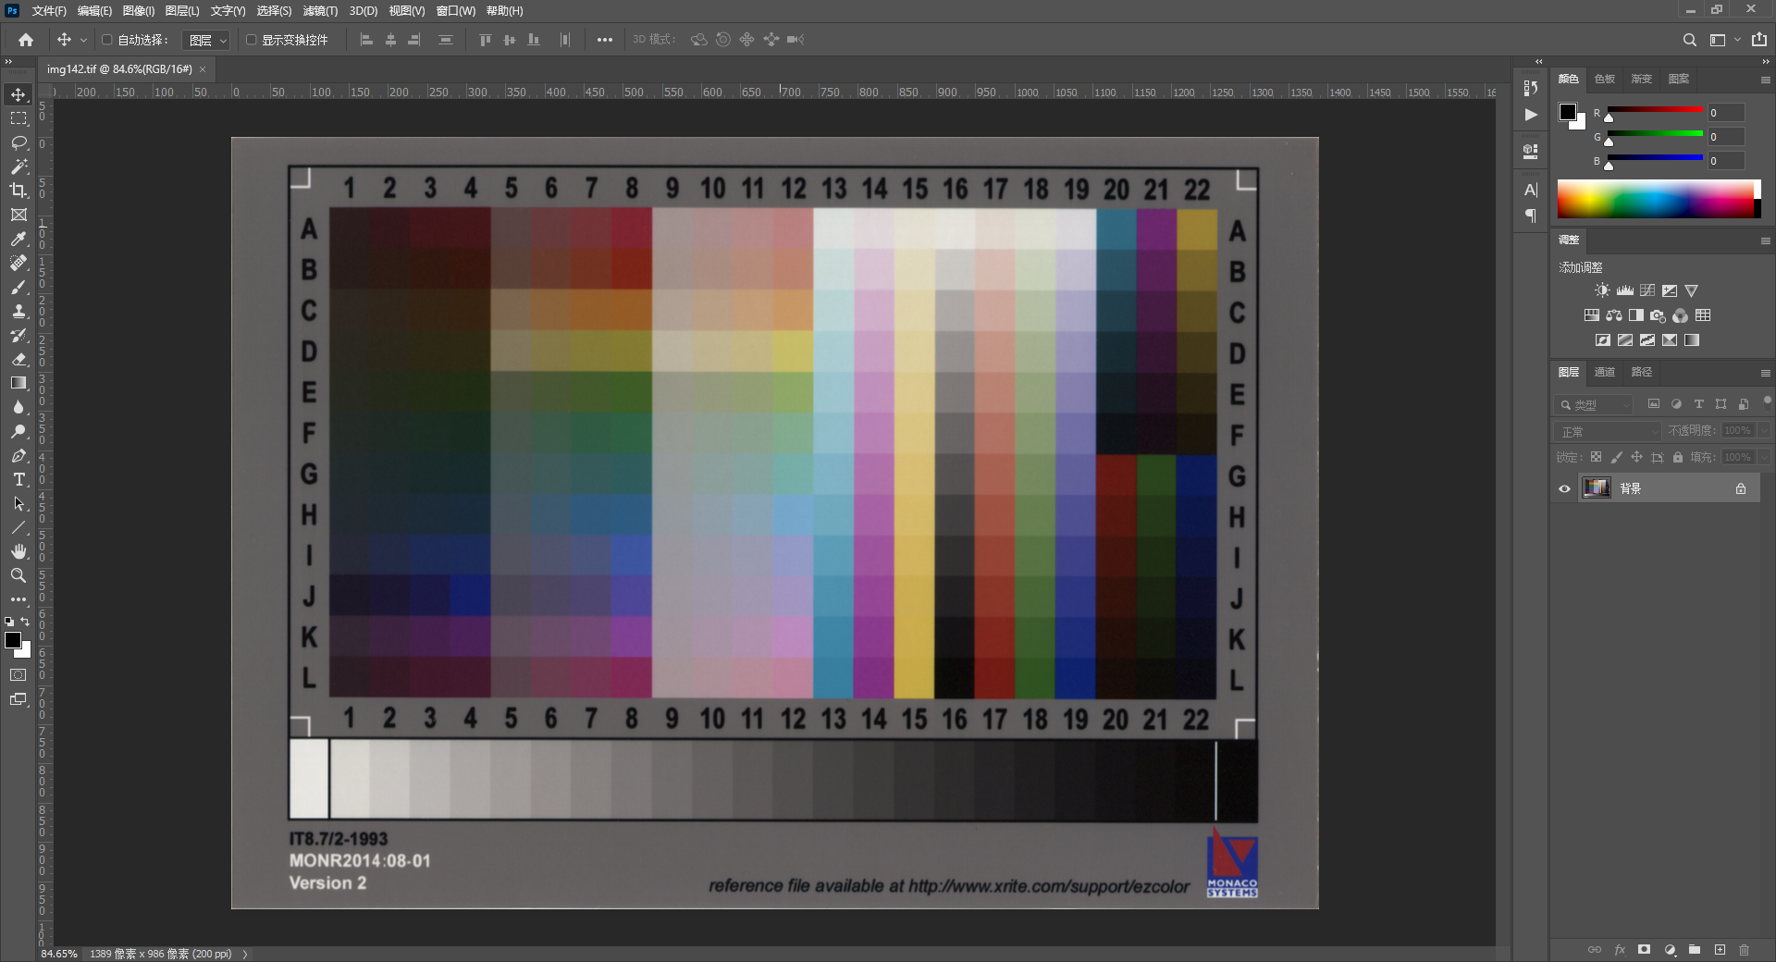
Task: Open the 类型 layer filter dropdown
Action: 1595,404
